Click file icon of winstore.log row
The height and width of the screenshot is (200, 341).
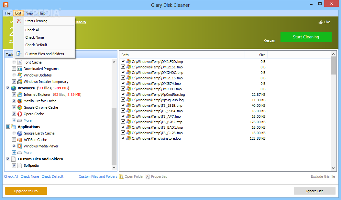129,138
